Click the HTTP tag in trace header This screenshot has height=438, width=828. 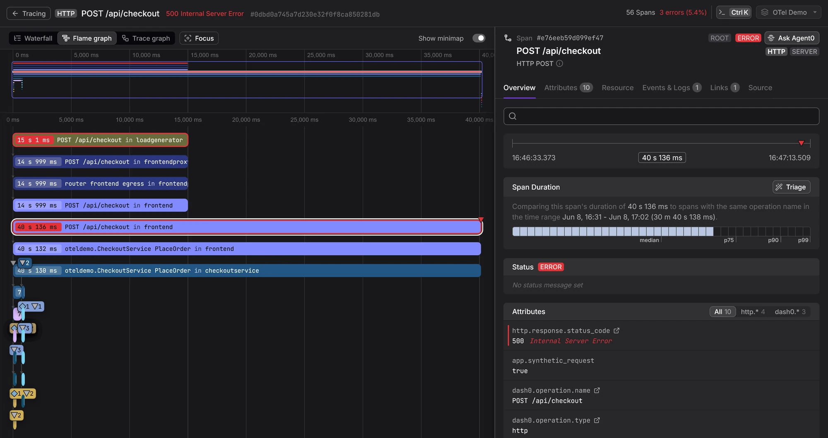(x=66, y=14)
